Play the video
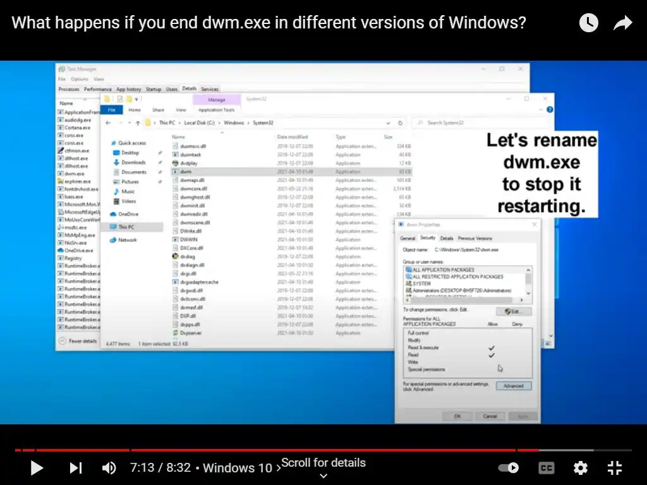The image size is (647, 485). tap(36, 468)
